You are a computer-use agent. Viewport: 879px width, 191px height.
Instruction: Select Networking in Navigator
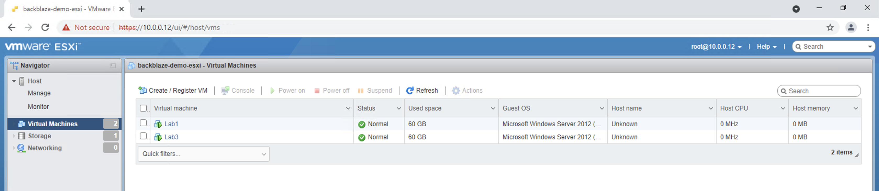(64, 148)
